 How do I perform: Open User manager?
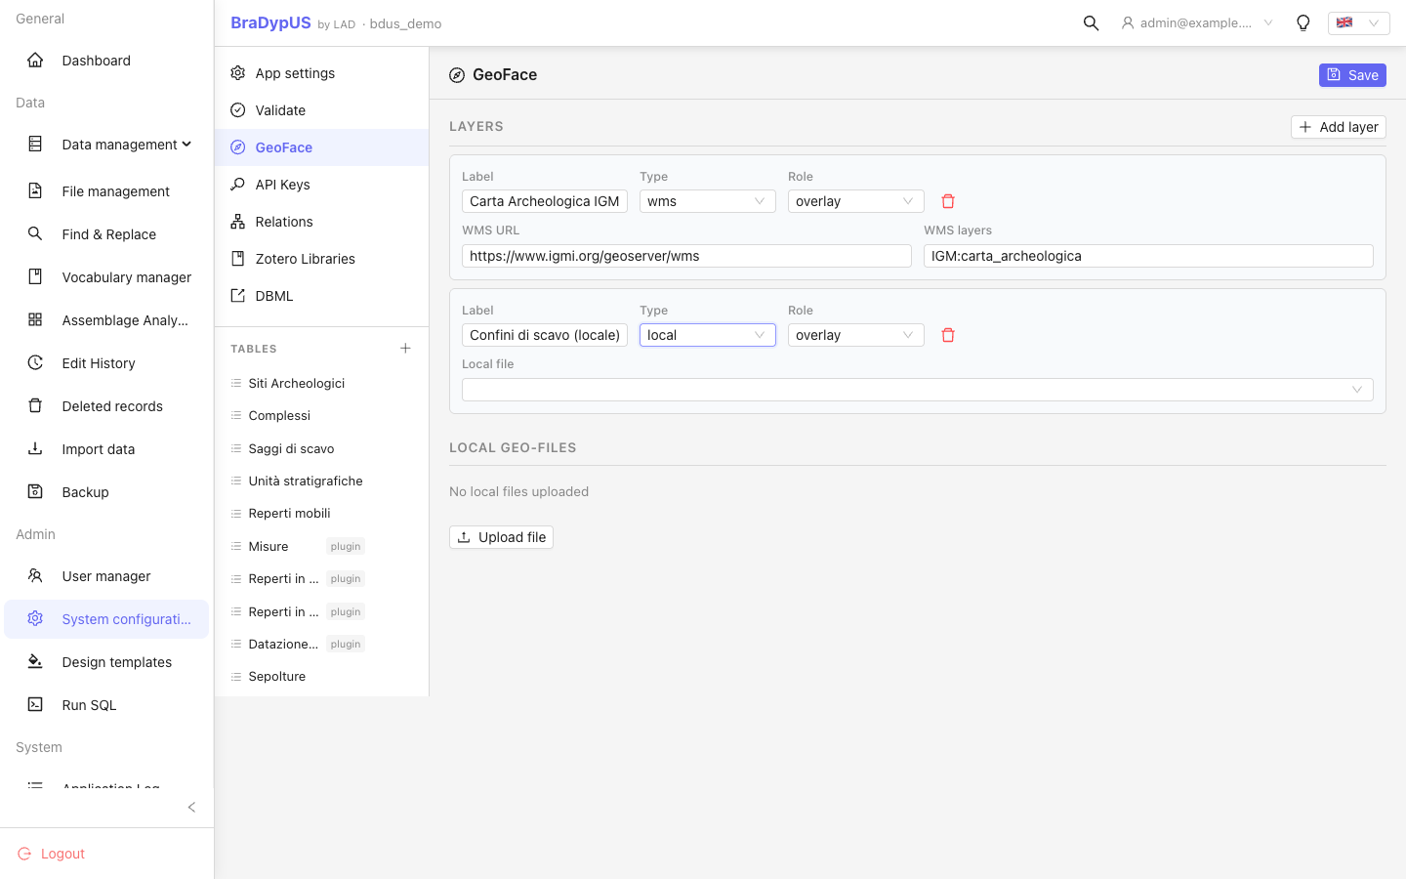point(106,576)
